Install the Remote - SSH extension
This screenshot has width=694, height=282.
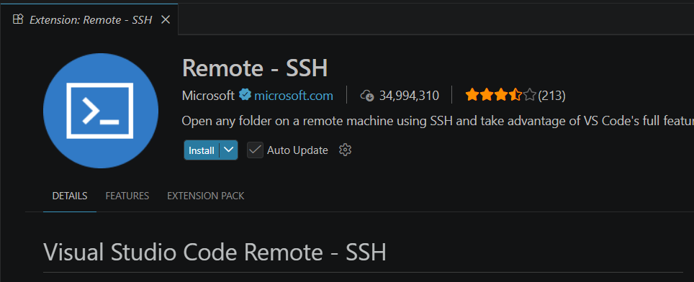[202, 150]
